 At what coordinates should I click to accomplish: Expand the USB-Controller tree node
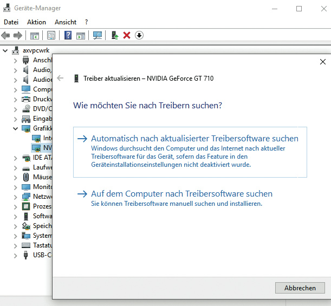[x=16, y=255]
